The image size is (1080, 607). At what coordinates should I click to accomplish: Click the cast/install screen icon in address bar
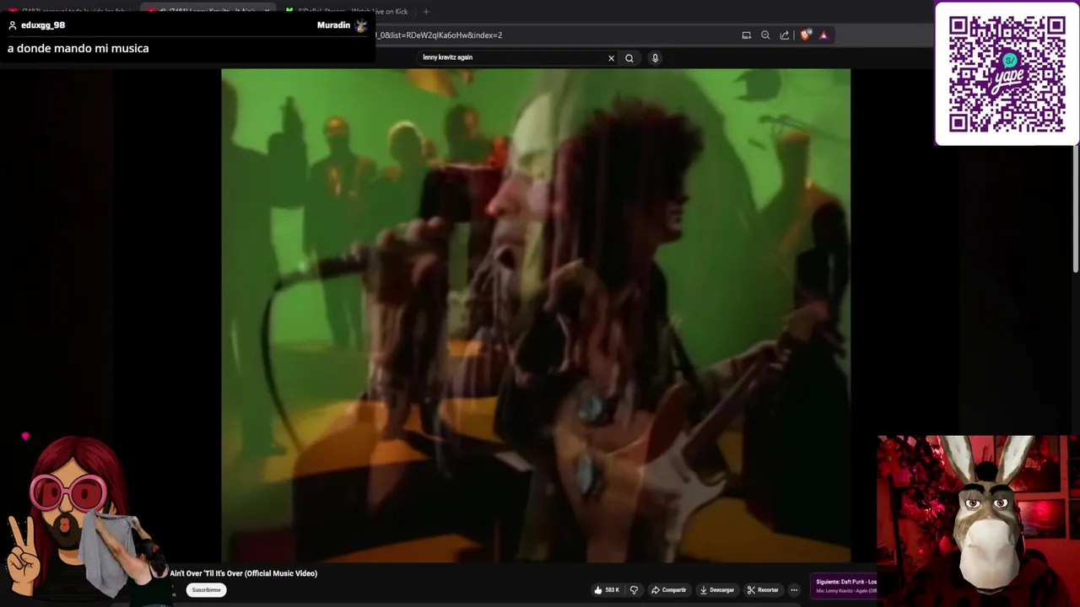[x=746, y=35]
